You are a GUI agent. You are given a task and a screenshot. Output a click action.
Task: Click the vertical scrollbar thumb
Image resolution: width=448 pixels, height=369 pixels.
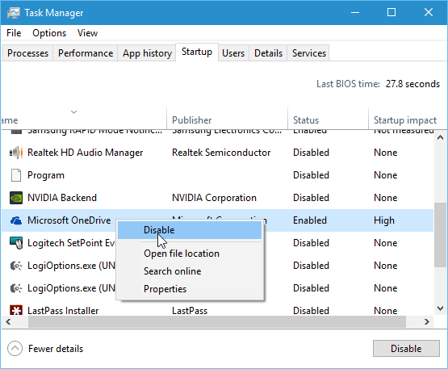[440, 235]
